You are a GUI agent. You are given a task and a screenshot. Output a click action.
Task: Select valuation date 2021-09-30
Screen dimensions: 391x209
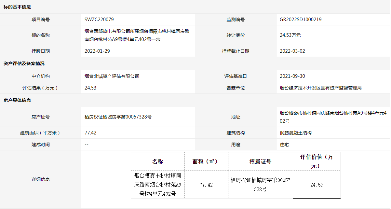pos(292,76)
